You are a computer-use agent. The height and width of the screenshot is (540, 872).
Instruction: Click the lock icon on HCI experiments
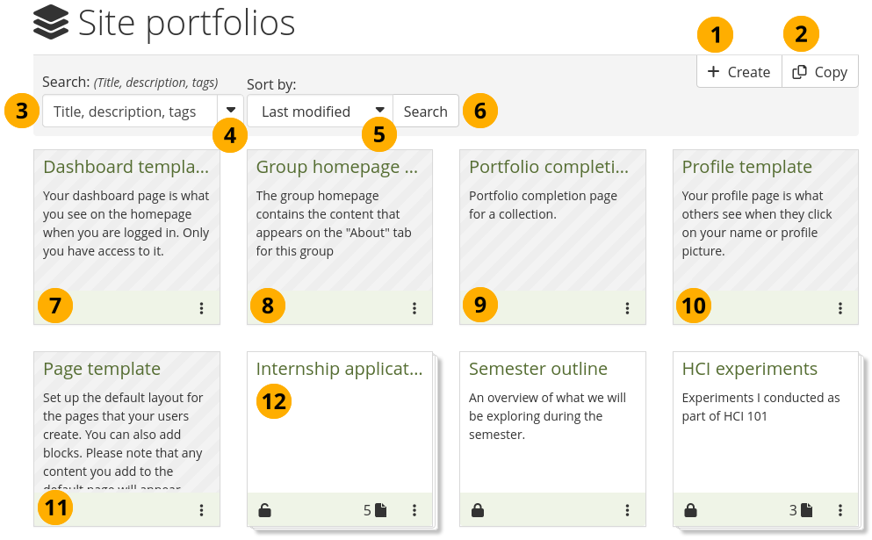pos(691,510)
